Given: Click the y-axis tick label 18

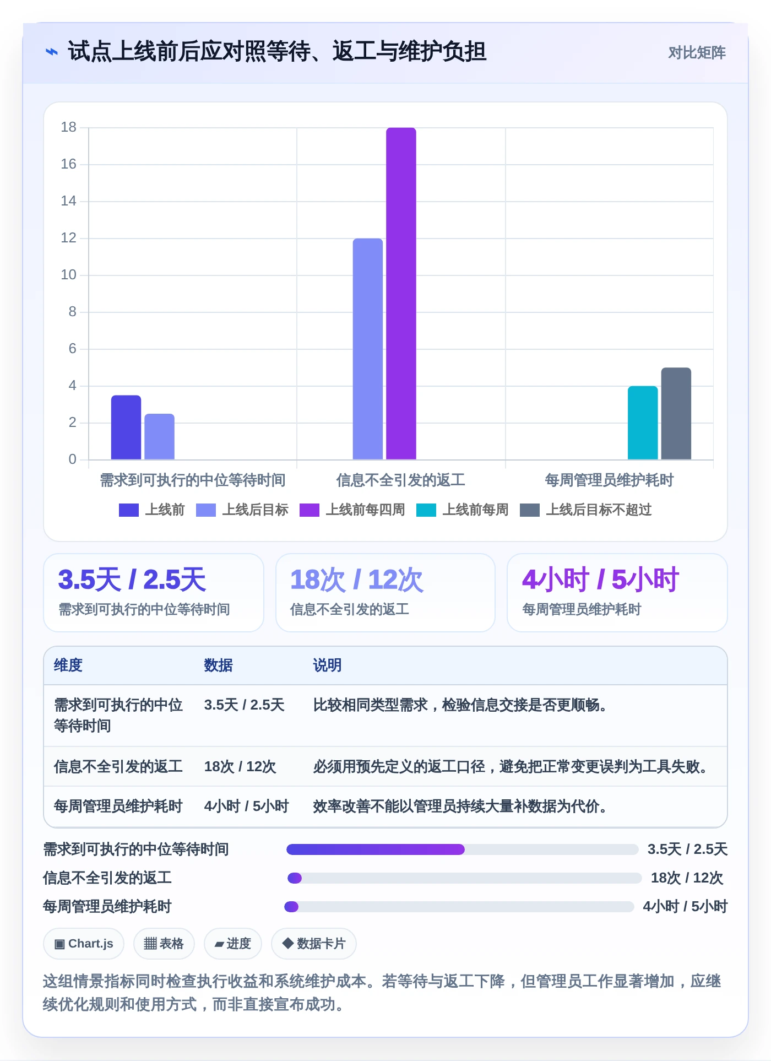Looking at the screenshot, I should (69, 127).
